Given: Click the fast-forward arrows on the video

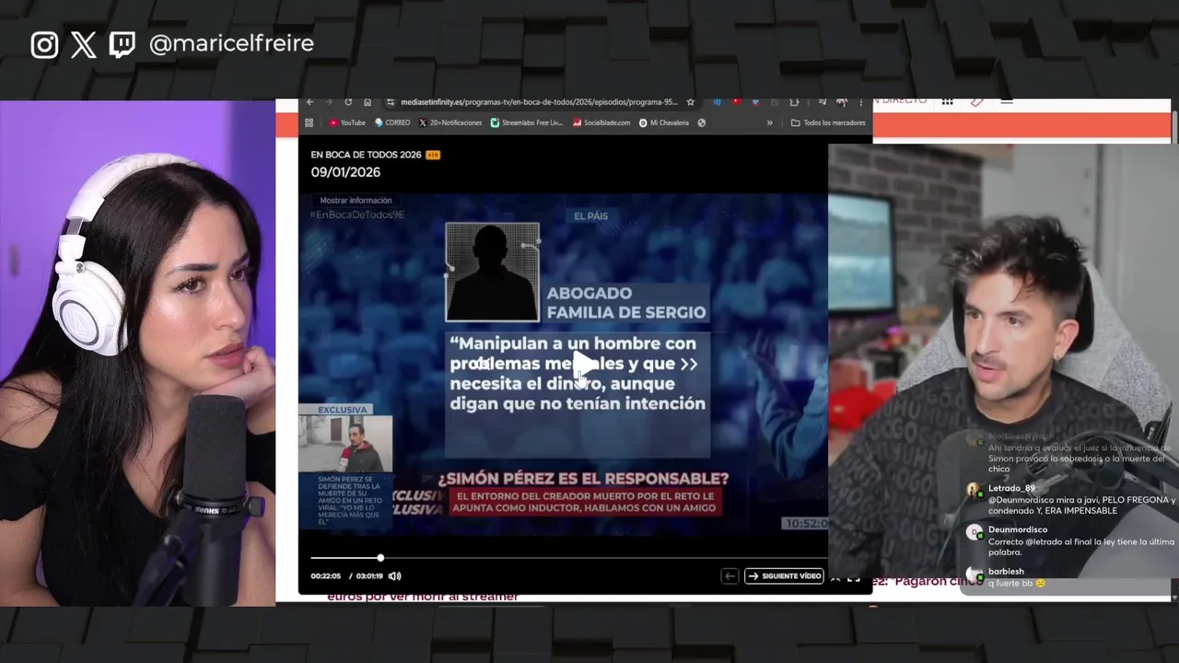Looking at the screenshot, I should click(689, 364).
